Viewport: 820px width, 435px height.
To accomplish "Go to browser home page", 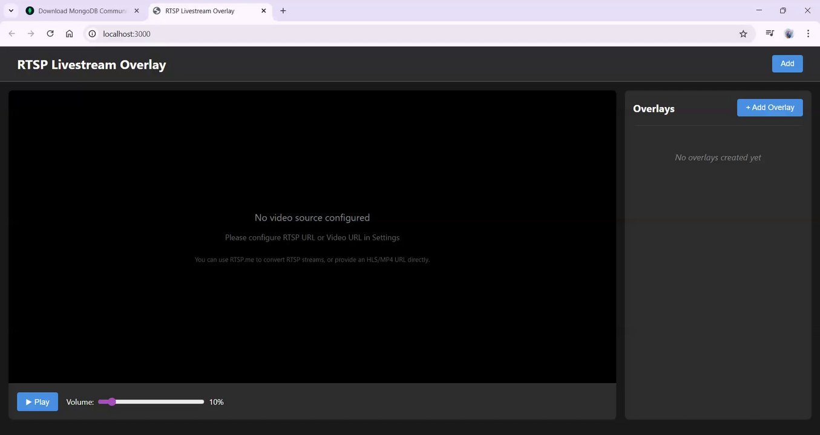I will (x=70, y=34).
